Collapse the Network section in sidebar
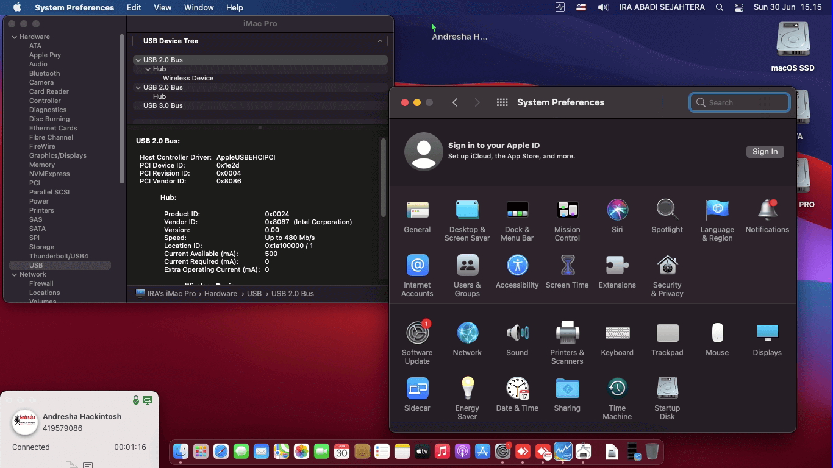Screen dimensions: 833x468 coord(14,274)
